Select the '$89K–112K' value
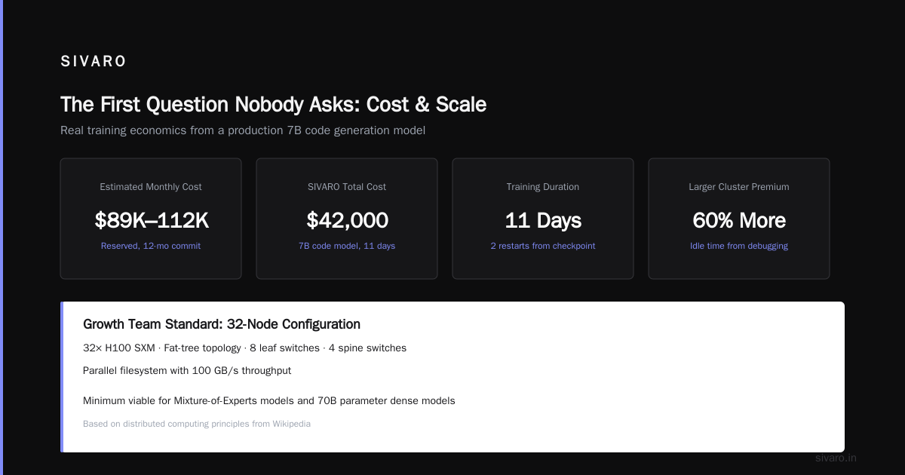Viewport: 905px width, 475px height. tap(151, 220)
